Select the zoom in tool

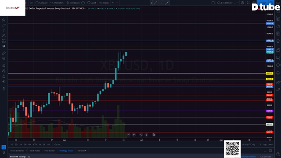(x=4, y=58)
